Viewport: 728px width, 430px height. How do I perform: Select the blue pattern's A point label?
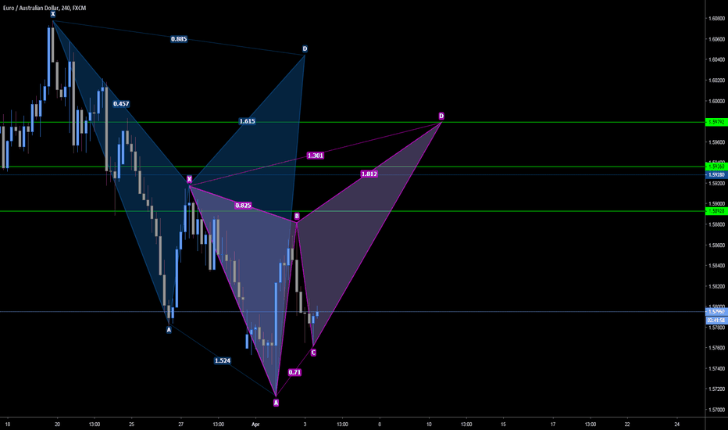[169, 330]
